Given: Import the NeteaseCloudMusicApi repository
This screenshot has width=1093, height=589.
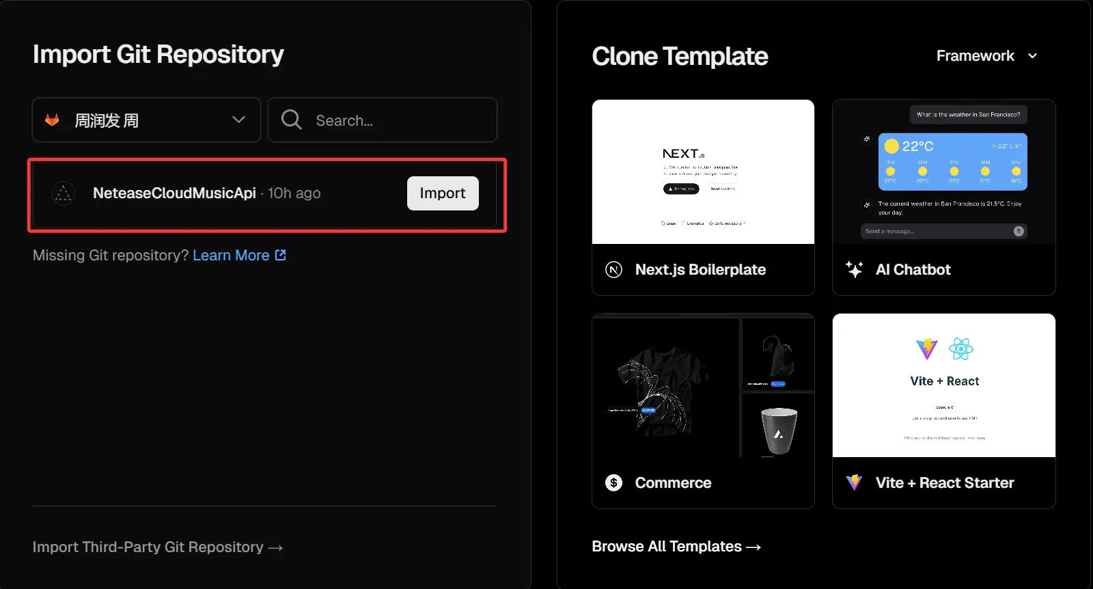Looking at the screenshot, I should [x=442, y=193].
